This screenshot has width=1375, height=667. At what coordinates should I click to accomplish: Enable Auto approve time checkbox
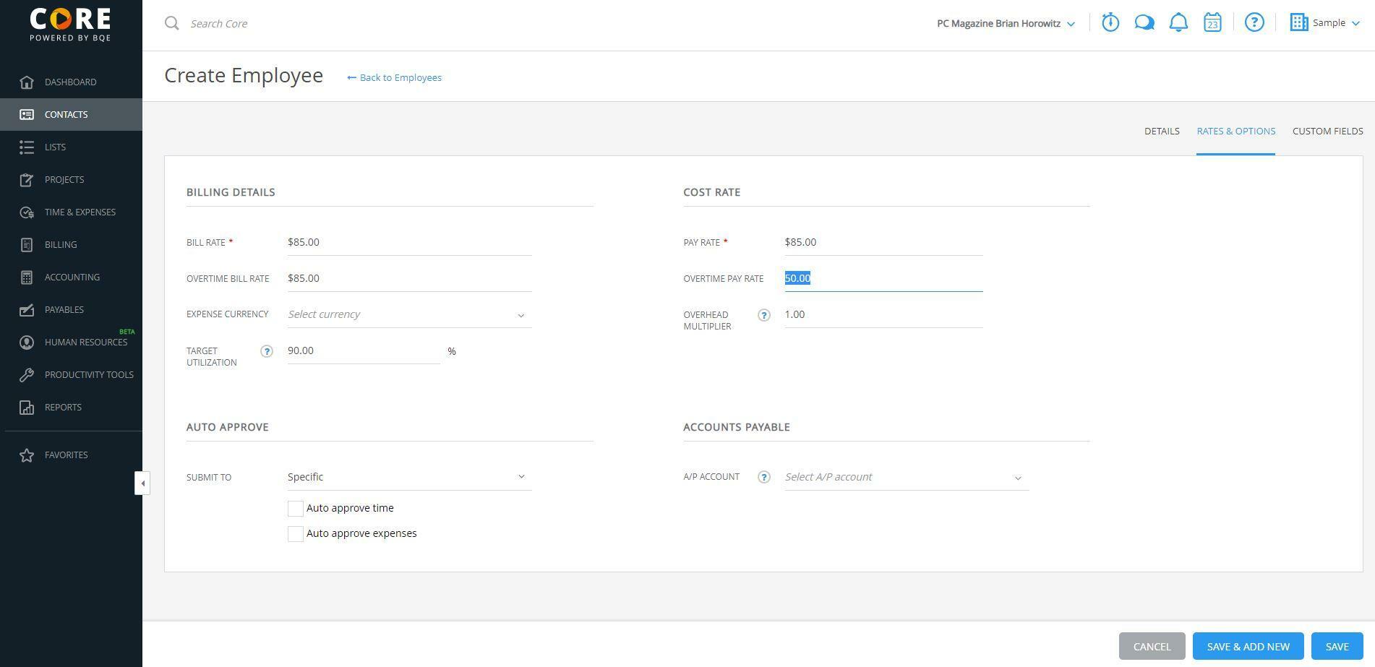296,509
